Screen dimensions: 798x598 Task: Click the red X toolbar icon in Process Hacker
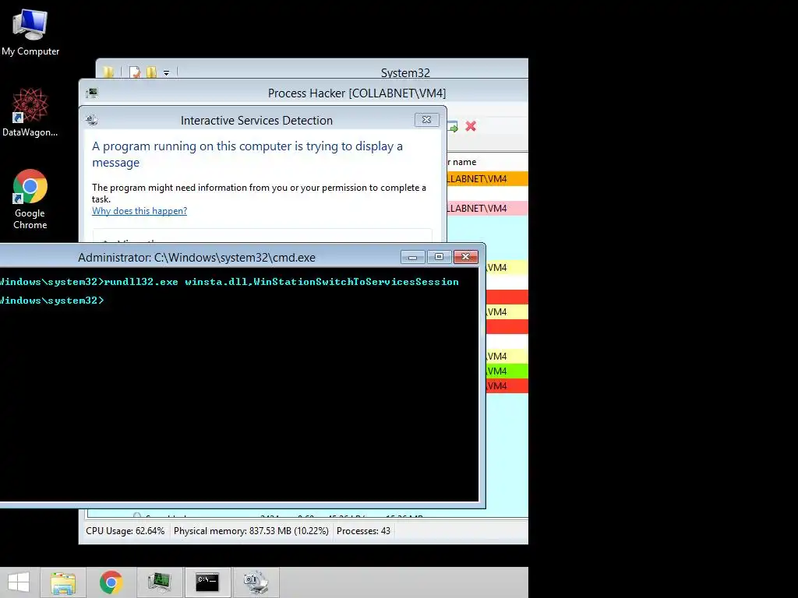pyautogui.click(x=471, y=126)
